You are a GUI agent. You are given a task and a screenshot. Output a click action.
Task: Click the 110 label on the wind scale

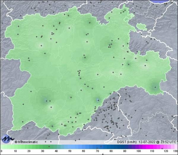(x=152, y=151)
